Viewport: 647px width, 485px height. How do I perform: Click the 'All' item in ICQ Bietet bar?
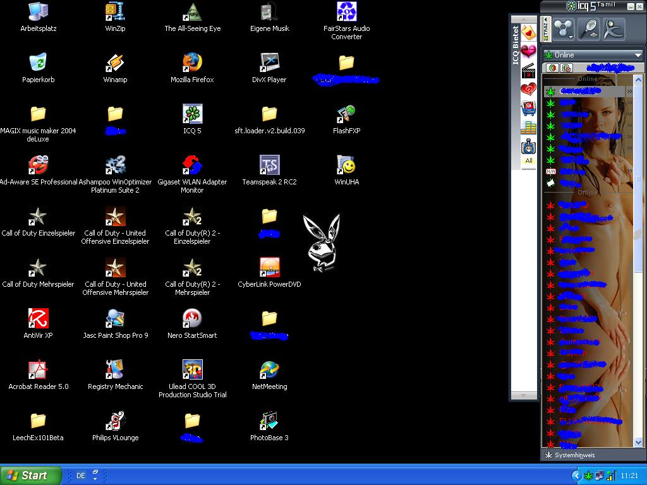tap(528, 160)
